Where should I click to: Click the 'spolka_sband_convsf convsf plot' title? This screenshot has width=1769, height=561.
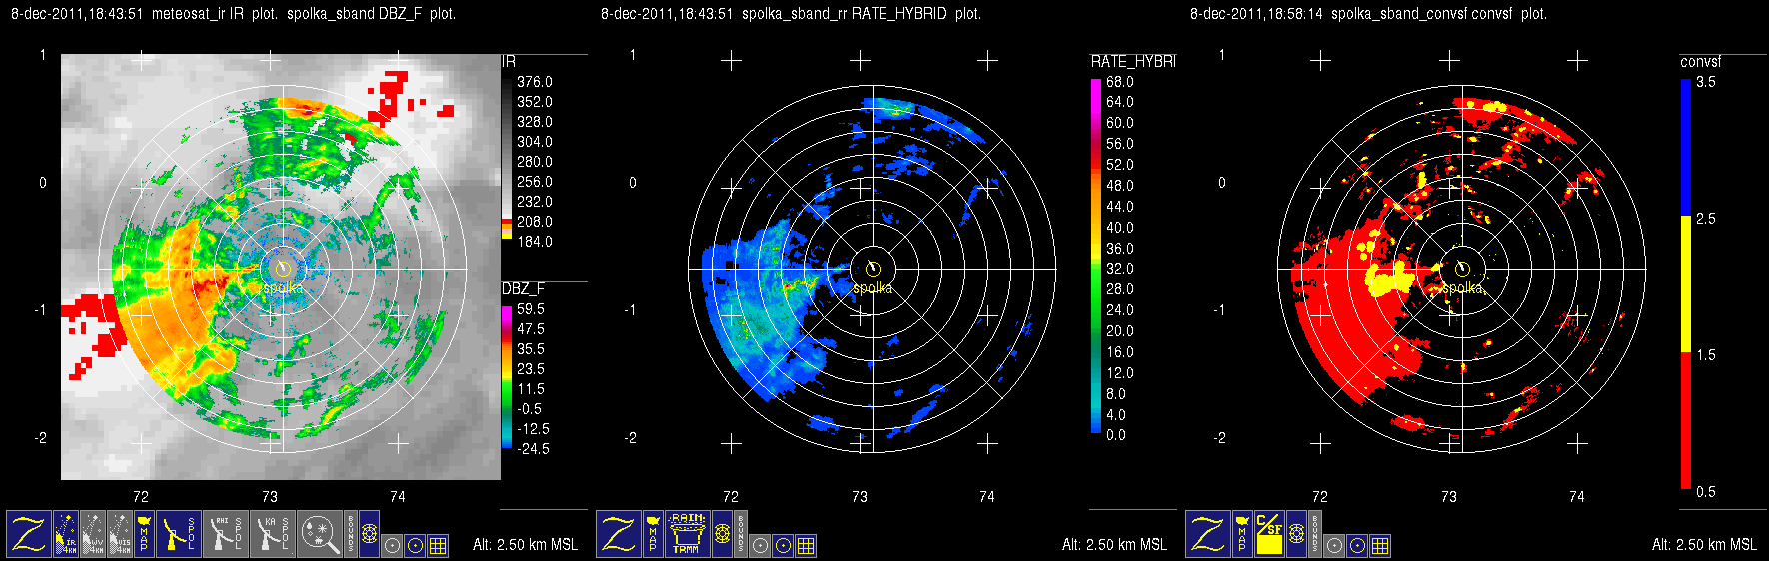1439,14
